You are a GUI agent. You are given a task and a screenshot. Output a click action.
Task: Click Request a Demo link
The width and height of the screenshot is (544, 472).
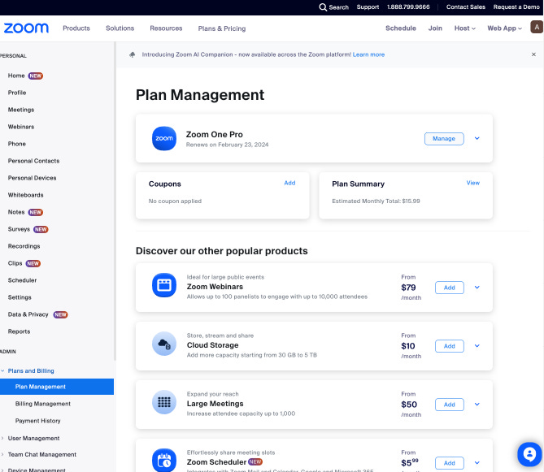[x=516, y=7]
